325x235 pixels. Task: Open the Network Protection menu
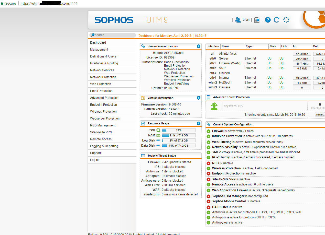point(112,77)
